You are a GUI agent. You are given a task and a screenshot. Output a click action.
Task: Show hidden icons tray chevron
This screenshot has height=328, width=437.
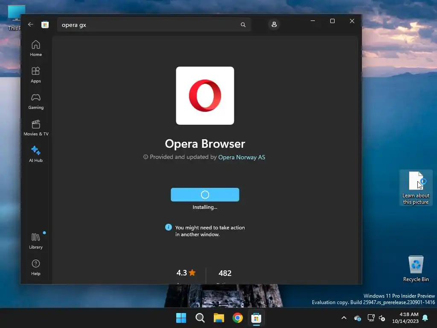(344, 318)
